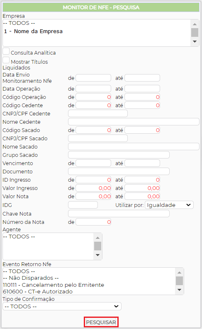Click the IDG input field
This screenshot has height=329, width=202.
[83, 205]
